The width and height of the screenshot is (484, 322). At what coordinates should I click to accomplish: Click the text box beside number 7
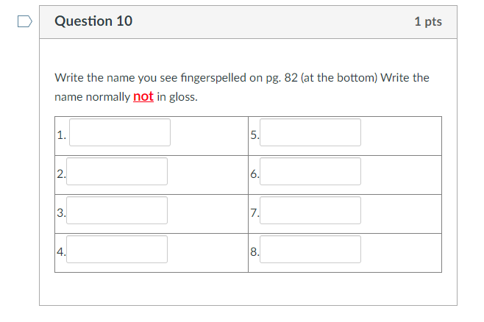point(310,211)
